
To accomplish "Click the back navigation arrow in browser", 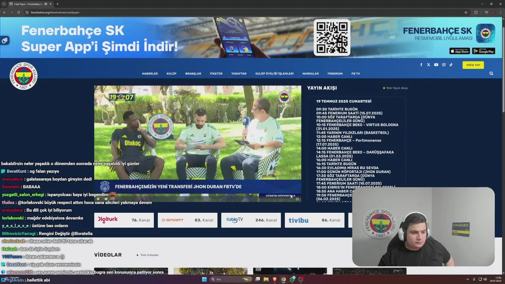I will (x=4, y=12).
